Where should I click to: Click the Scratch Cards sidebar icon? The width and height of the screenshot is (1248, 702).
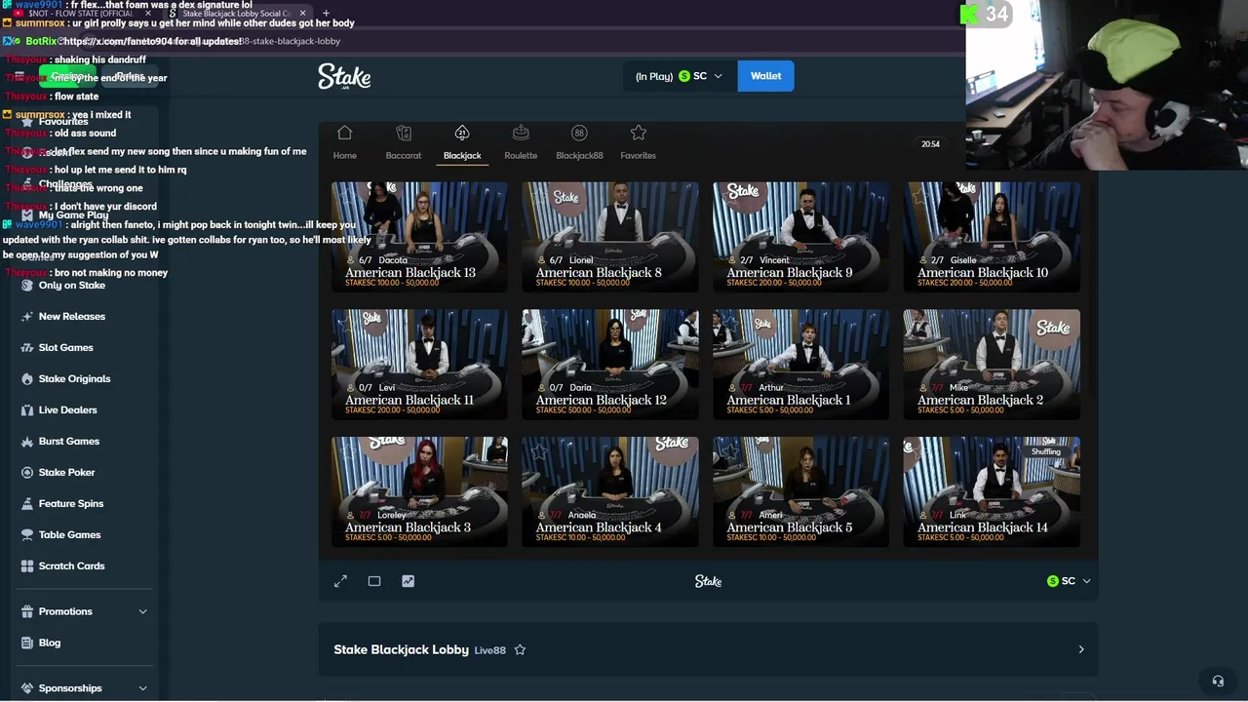[x=27, y=566]
